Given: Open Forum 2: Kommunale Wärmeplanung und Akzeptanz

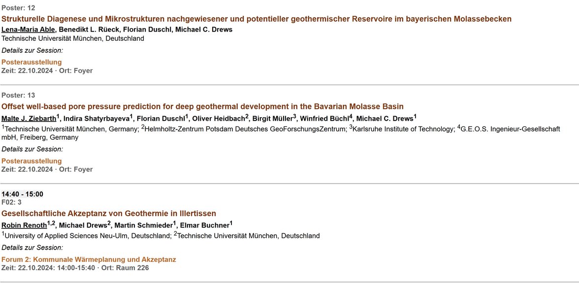Looking at the screenshot, I should 89,259.
